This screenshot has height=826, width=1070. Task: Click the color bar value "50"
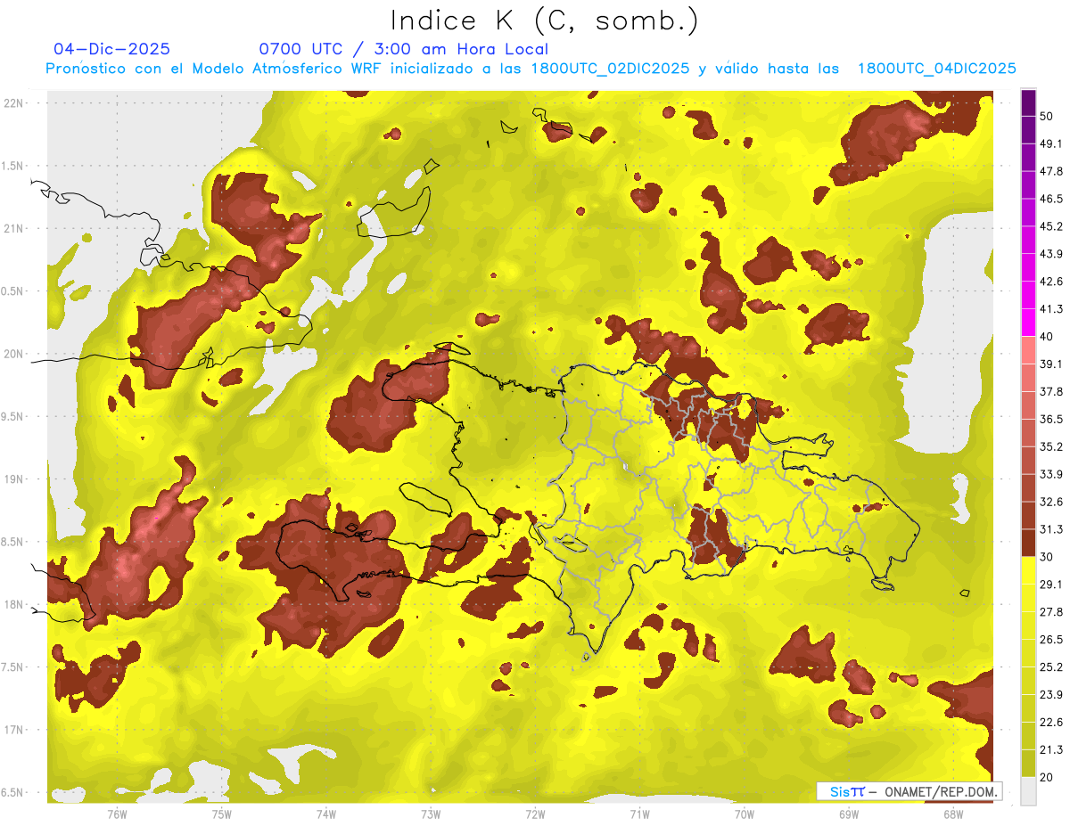[x=1047, y=116]
